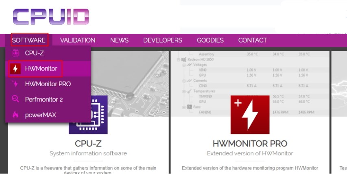347x174 pixels.
Task: Collapse the Radeon HD 5850 node
Action: pos(178,60)
